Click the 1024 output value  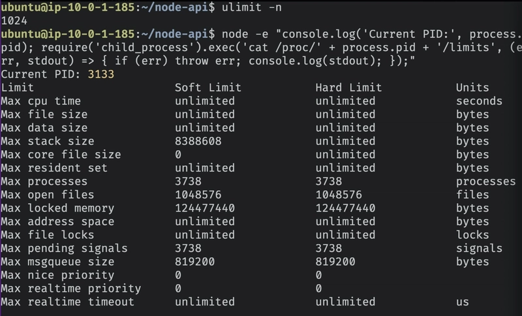pos(14,21)
